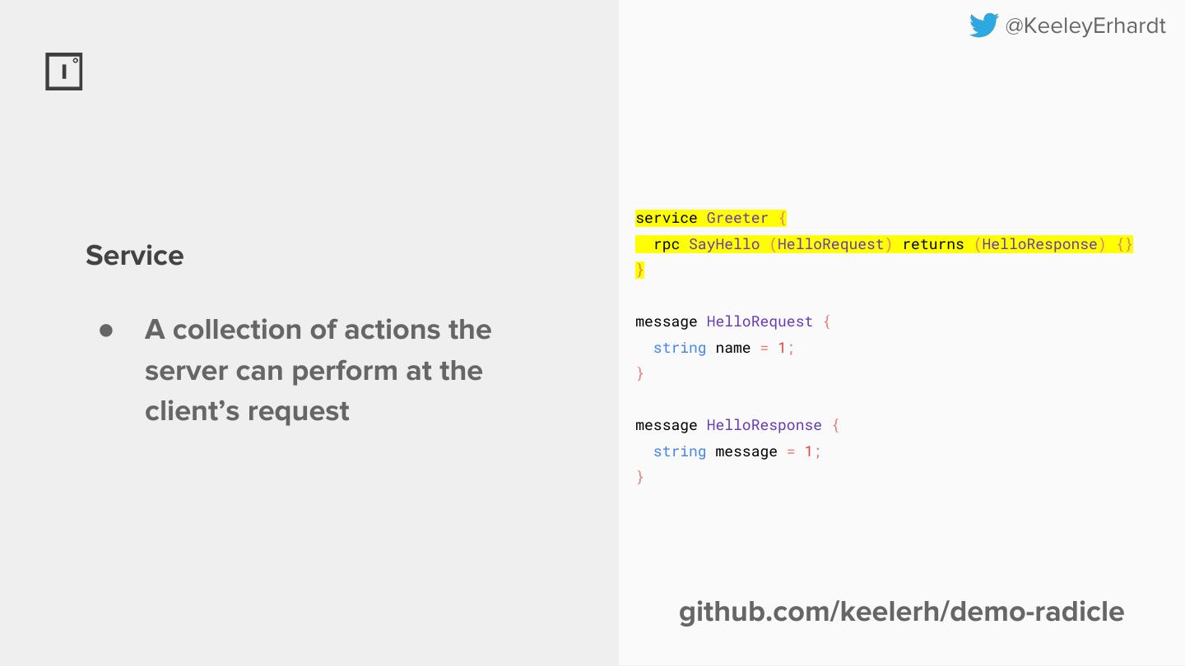Click the highlighted "returns" keyword
The height and width of the screenshot is (666, 1185).
(x=933, y=244)
